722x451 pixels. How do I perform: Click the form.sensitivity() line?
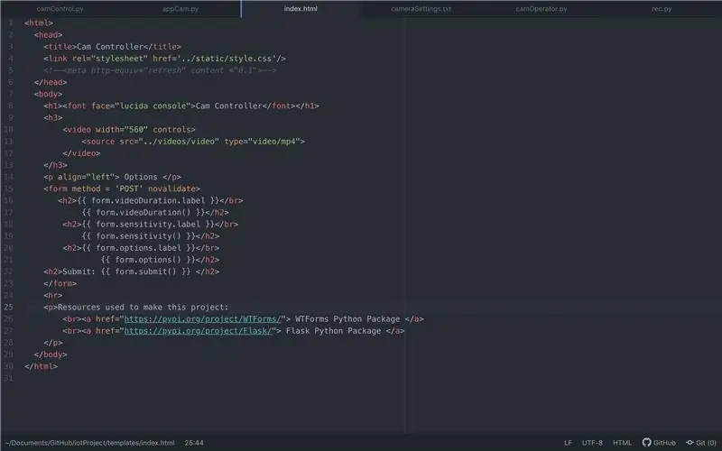[151, 236]
